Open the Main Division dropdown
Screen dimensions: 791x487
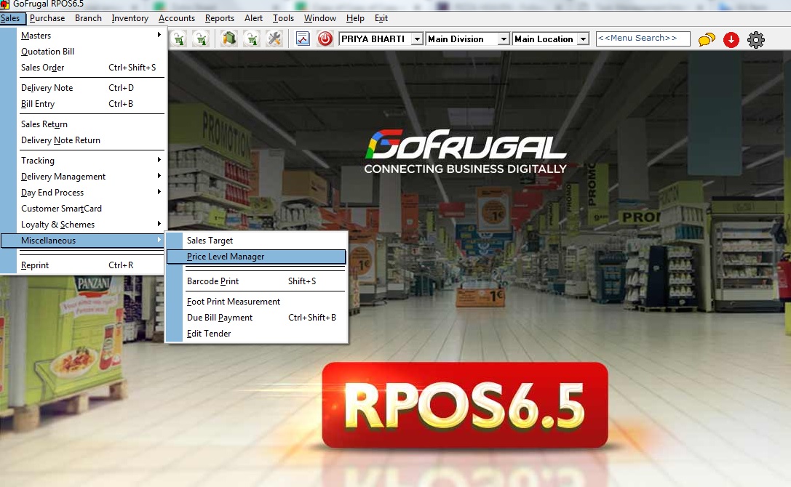click(504, 39)
